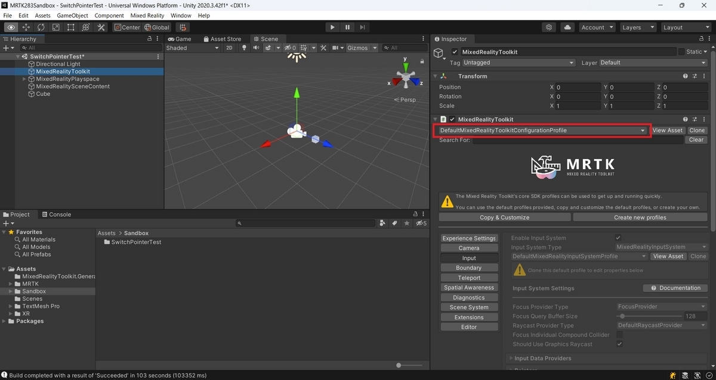Click the View Asset button beside configuration profile
The width and height of the screenshot is (716, 380).
coord(668,130)
